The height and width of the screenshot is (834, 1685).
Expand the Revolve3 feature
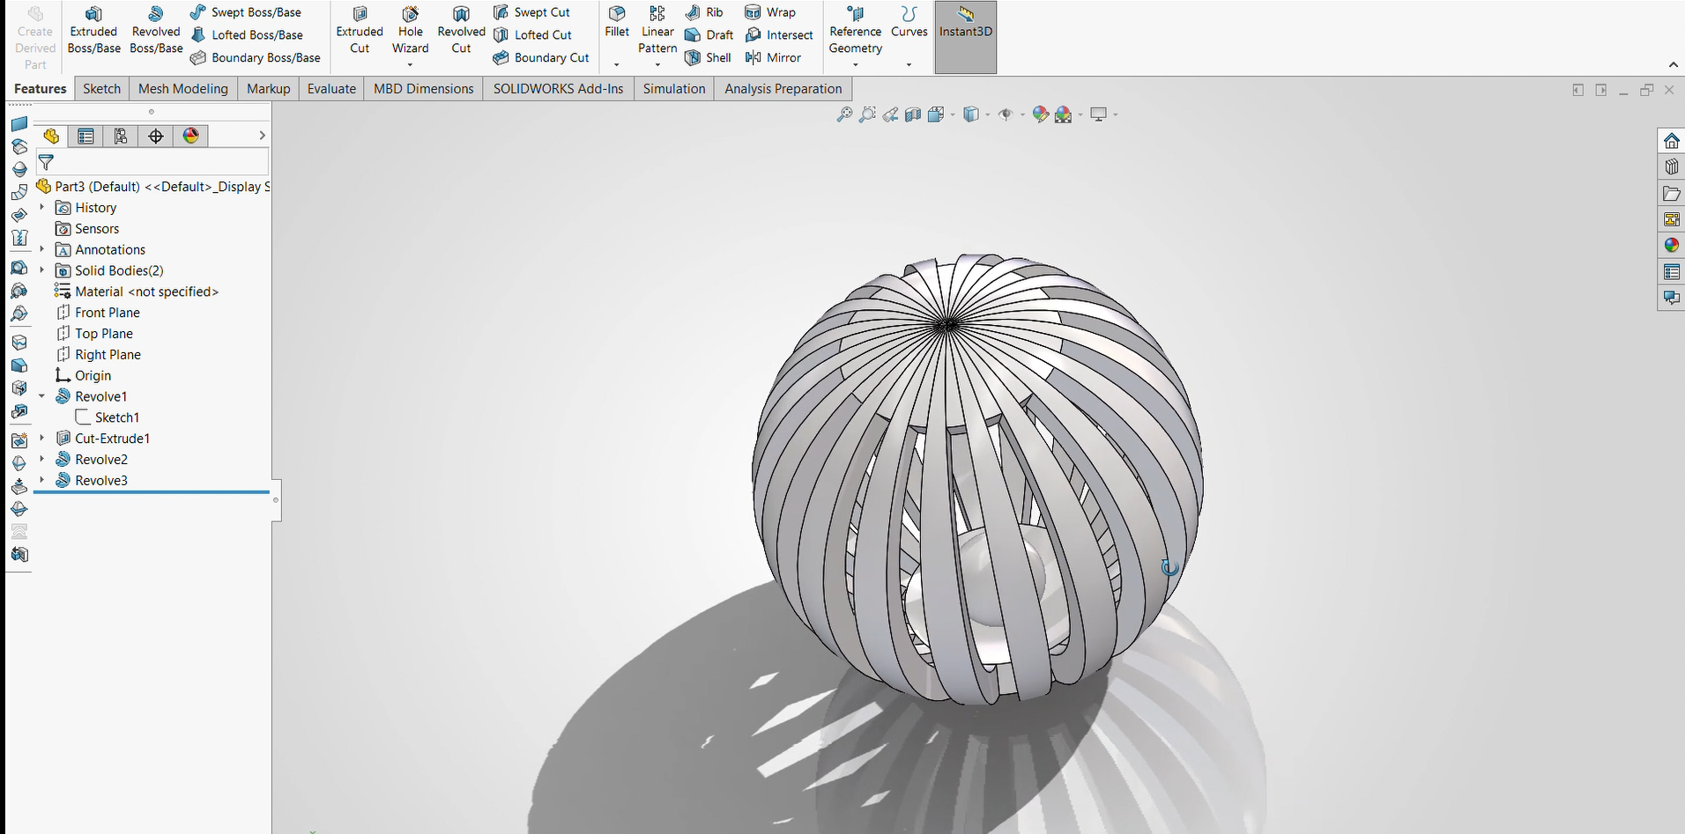click(41, 480)
